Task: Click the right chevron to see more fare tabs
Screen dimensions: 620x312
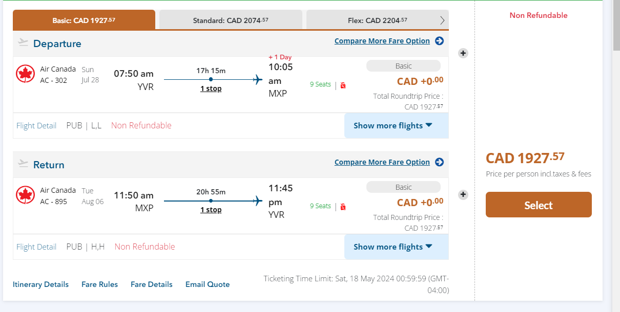Action: pos(443,20)
